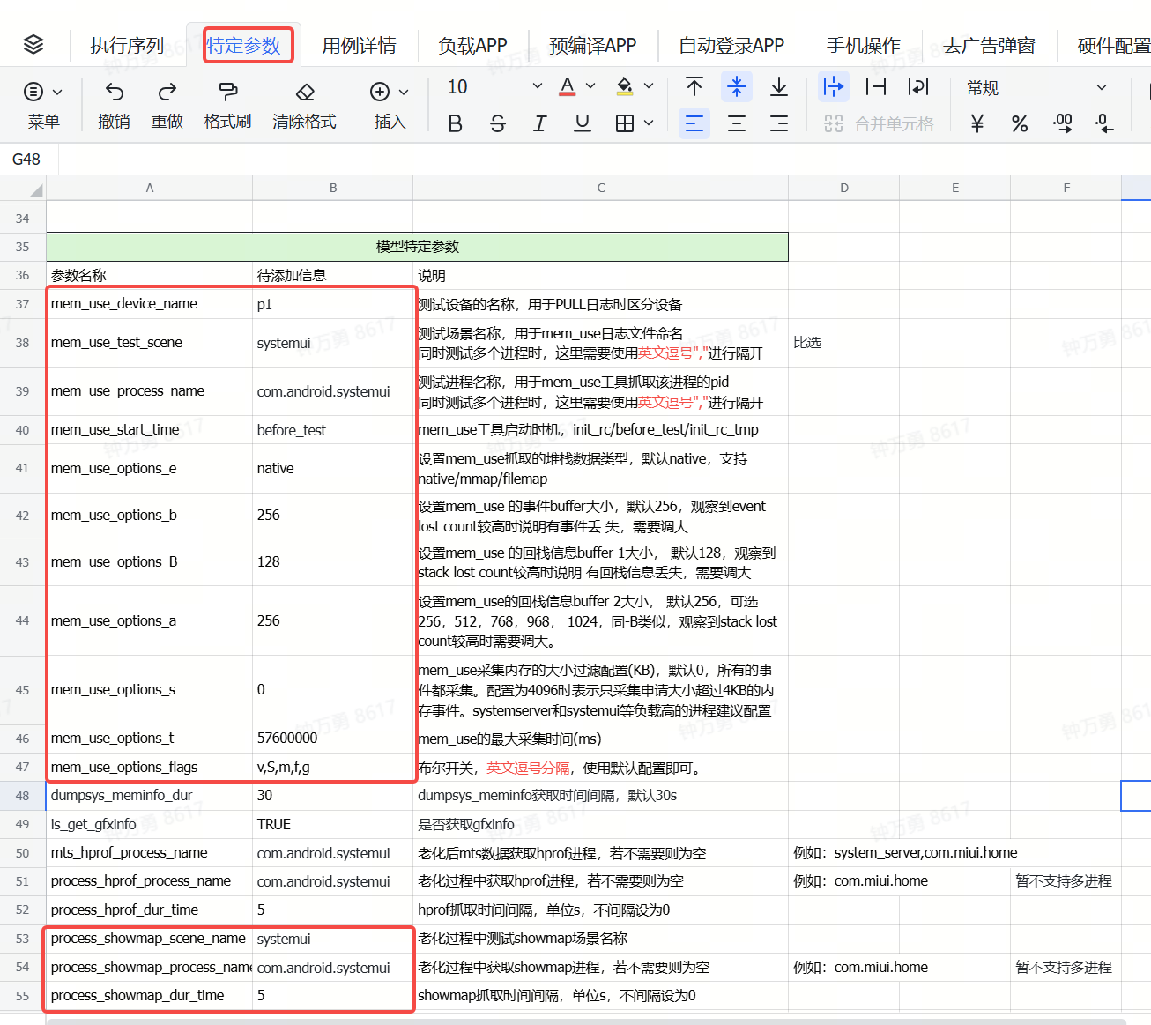The width and height of the screenshot is (1151, 1025).
Task: Select column A header
Action: [x=150, y=188]
